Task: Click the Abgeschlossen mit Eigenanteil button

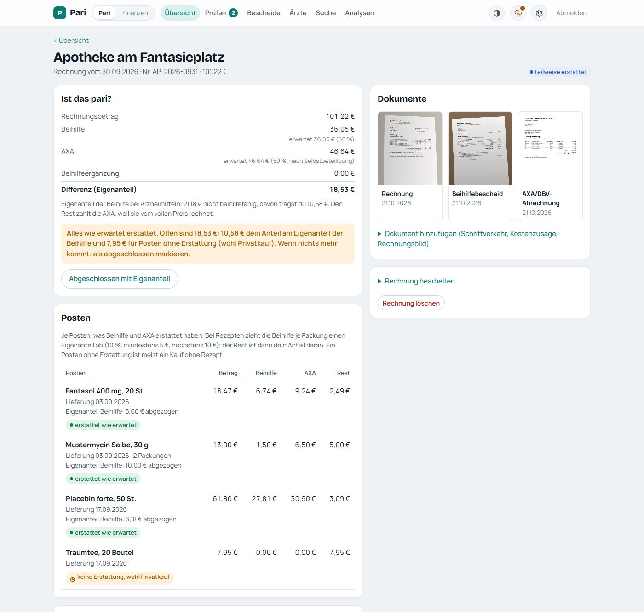Action: [x=120, y=279]
